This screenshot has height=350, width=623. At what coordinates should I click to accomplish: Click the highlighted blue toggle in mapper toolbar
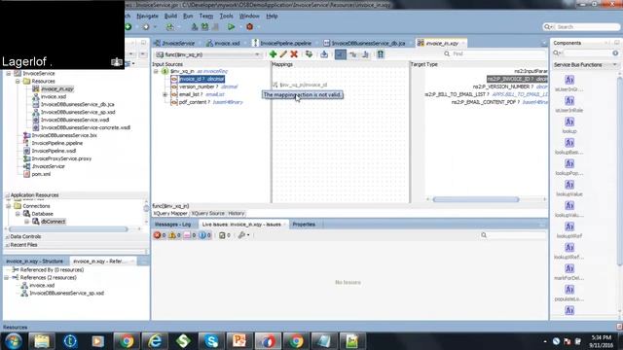[x=341, y=54]
